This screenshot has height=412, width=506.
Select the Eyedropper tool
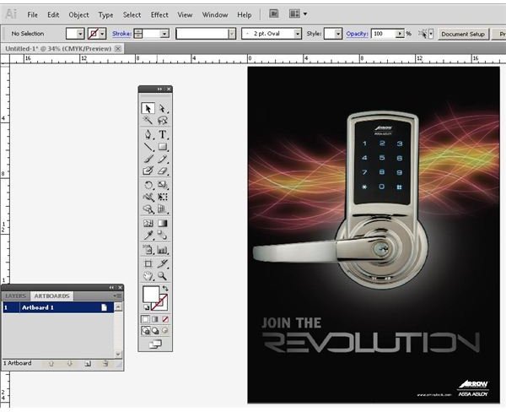(x=148, y=236)
